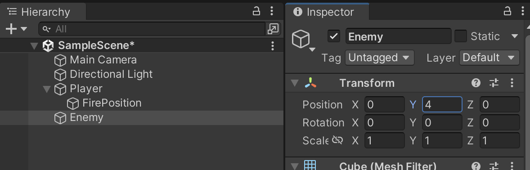Image resolution: width=530 pixels, height=170 pixels.
Task: Open the create object plus dropdown
Action: (x=16, y=29)
